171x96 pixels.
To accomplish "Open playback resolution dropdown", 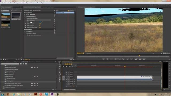I will (156, 53).
